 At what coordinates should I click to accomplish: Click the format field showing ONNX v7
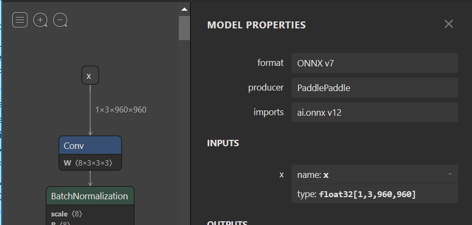374,63
